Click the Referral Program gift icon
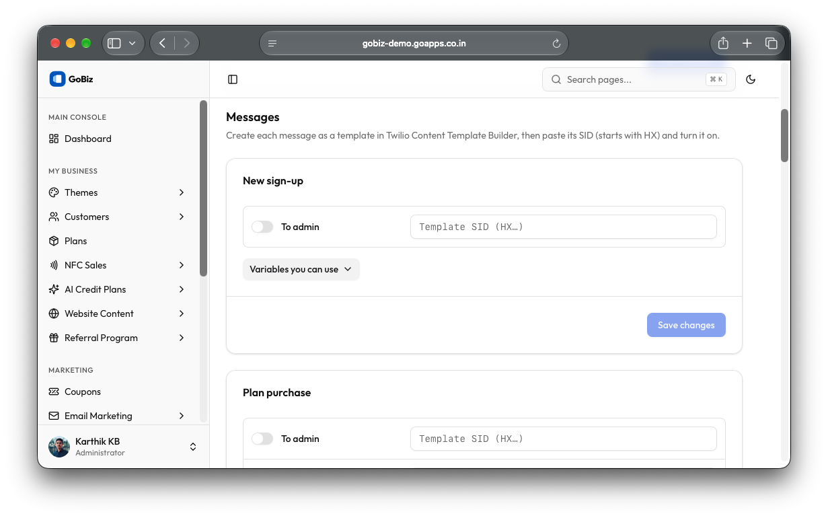The width and height of the screenshot is (828, 518). click(54, 338)
